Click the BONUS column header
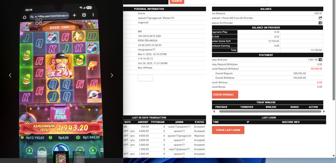The image size is (336, 163). tap(294, 107)
